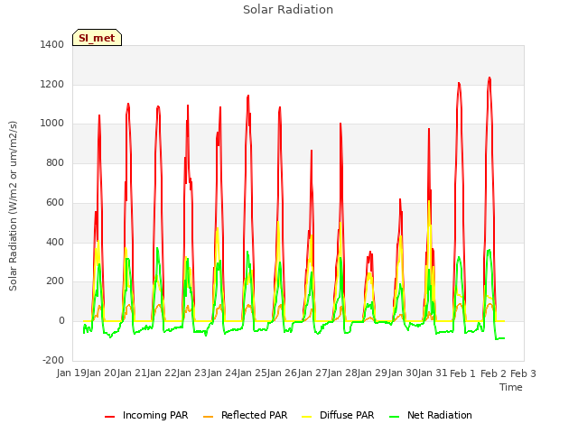The image size is (578, 433).
Task: Click the Jan 19 x-axis tick label
Action: click(x=71, y=373)
